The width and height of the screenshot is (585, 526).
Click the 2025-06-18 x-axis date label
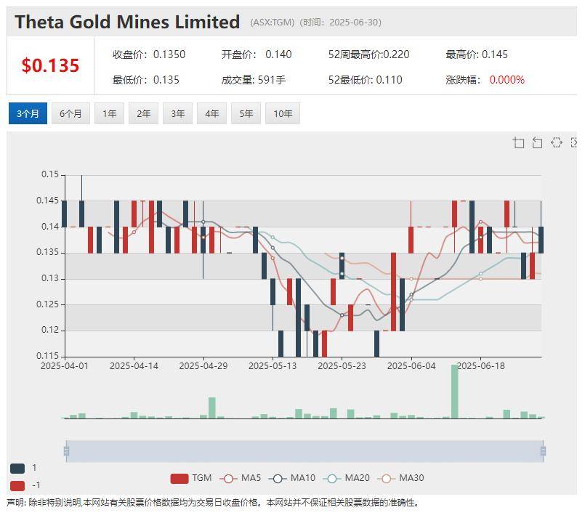[x=481, y=366]
